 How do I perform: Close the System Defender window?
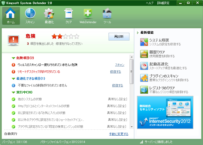point(197,3)
